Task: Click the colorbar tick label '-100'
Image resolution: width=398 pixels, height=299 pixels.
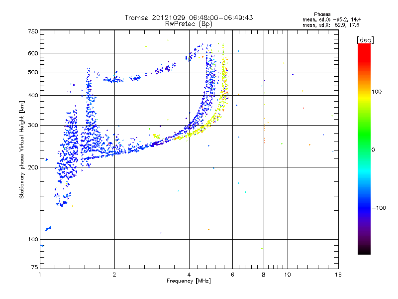Action: [x=379, y=208]
